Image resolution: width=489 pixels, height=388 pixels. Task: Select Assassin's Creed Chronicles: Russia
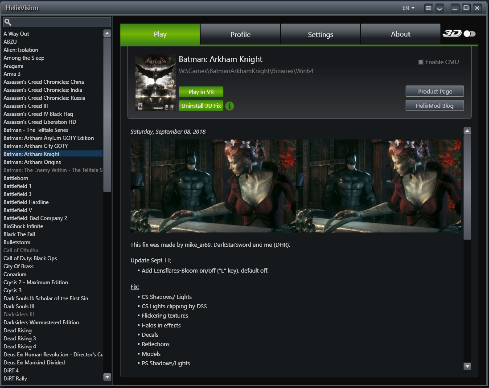point(44,98)
